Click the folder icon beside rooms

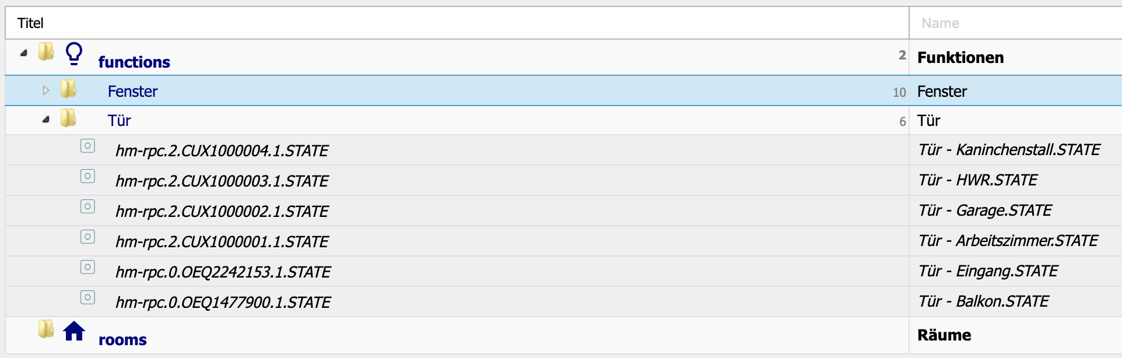coord(46,329)
